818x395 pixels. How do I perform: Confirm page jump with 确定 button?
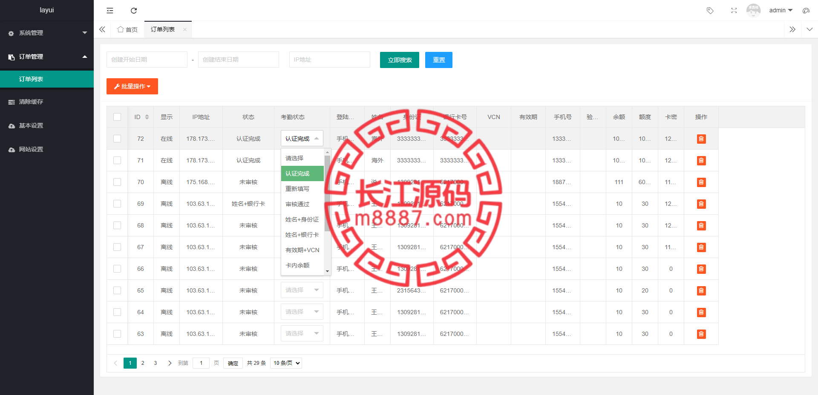233,363
